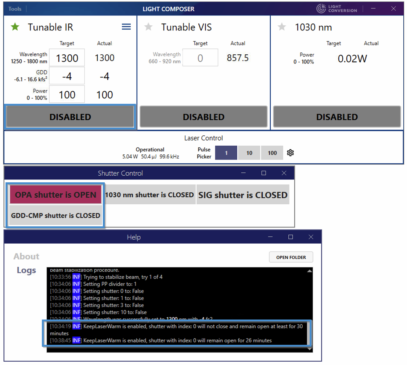The height and width of the screenshot is (365, 407).
Task: Maximize the Help window
Action: pyautogui.click(x=291, y=237)
